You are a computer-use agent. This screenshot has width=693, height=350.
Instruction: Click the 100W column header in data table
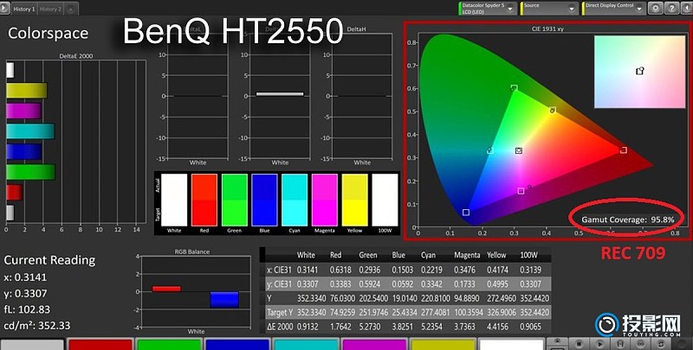coord(528,255)
